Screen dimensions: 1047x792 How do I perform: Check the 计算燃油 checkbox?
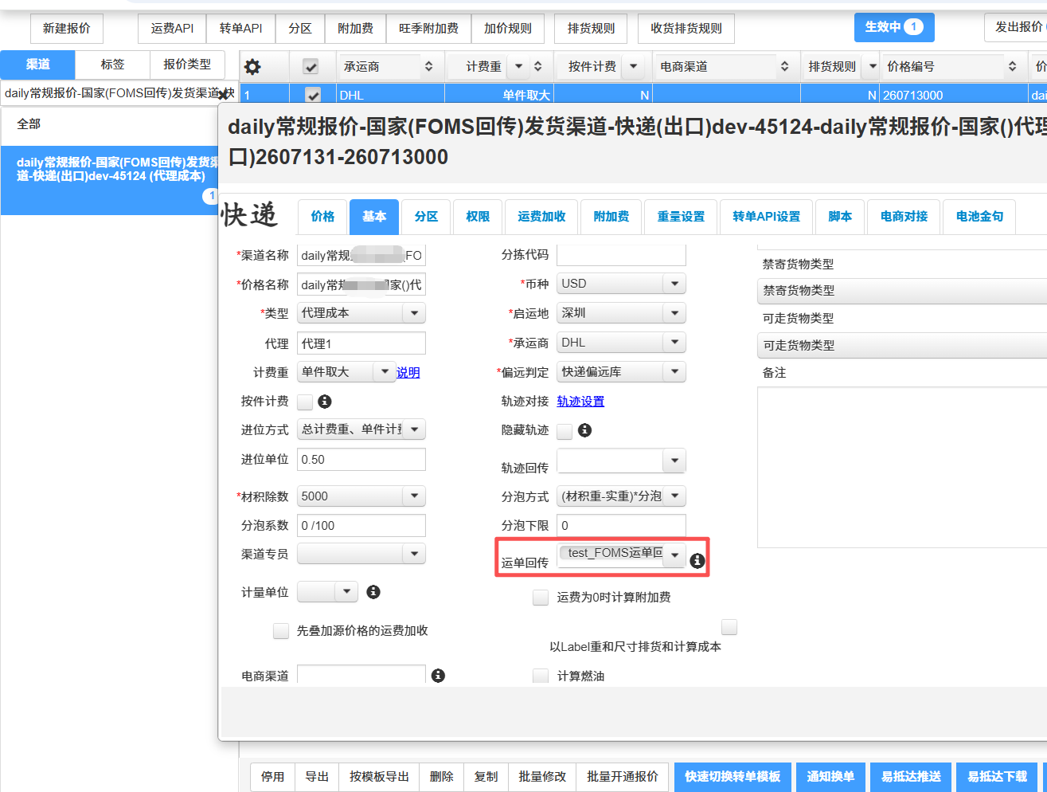click(x=541, y=676)
